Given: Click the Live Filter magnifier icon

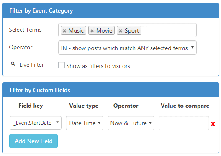Looking at the screenshot, I should [13, 64].
